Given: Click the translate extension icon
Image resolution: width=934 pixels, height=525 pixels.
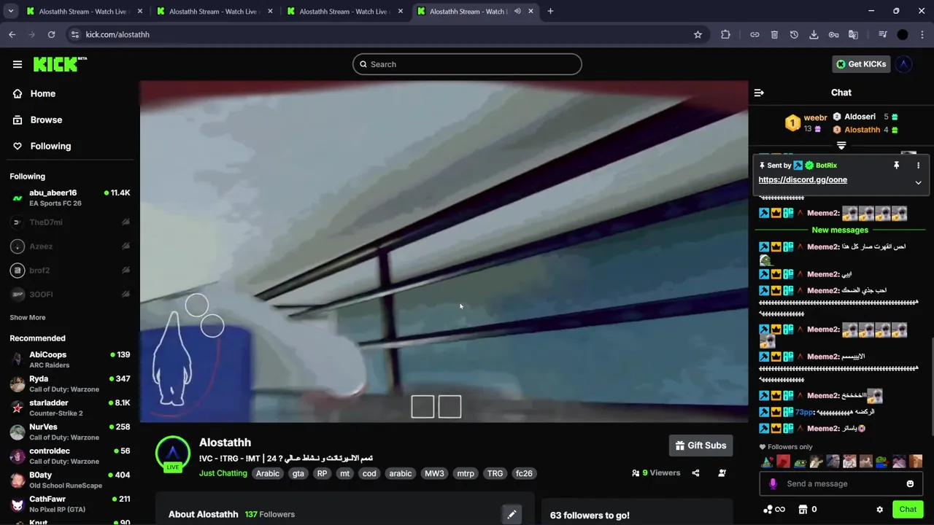Looking at the screenshot, I should click(x=853, y=34).
